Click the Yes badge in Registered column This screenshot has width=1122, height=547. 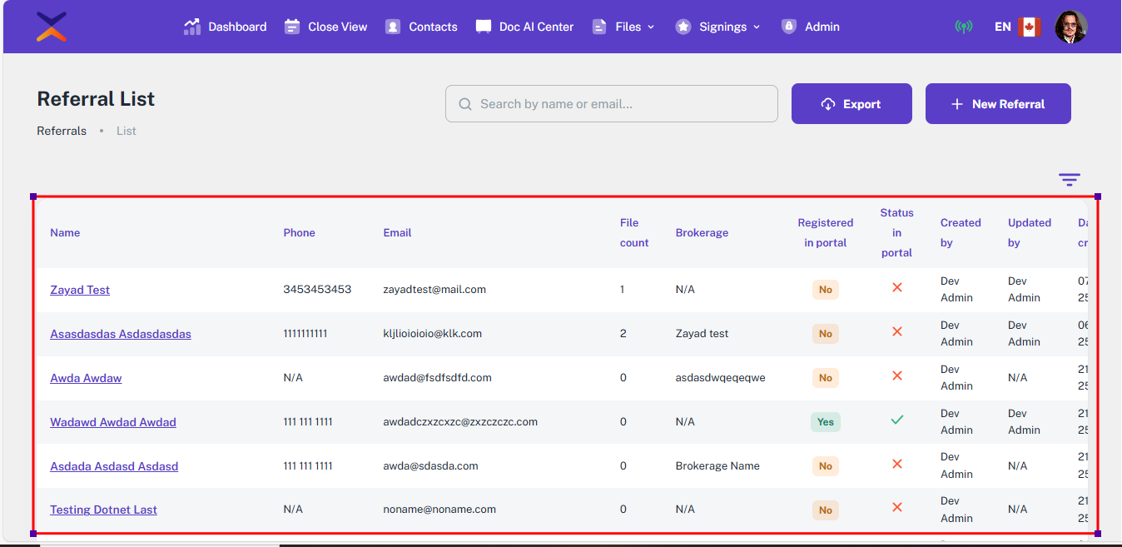pyautogui.click(x=825, y=422)
